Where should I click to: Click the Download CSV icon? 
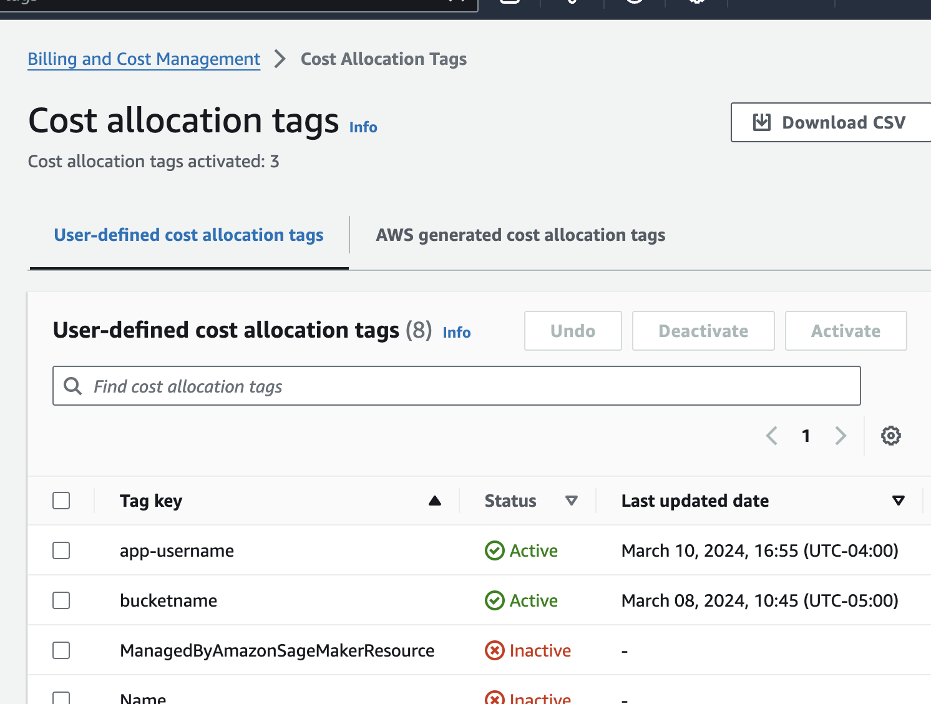coord(762,122)
